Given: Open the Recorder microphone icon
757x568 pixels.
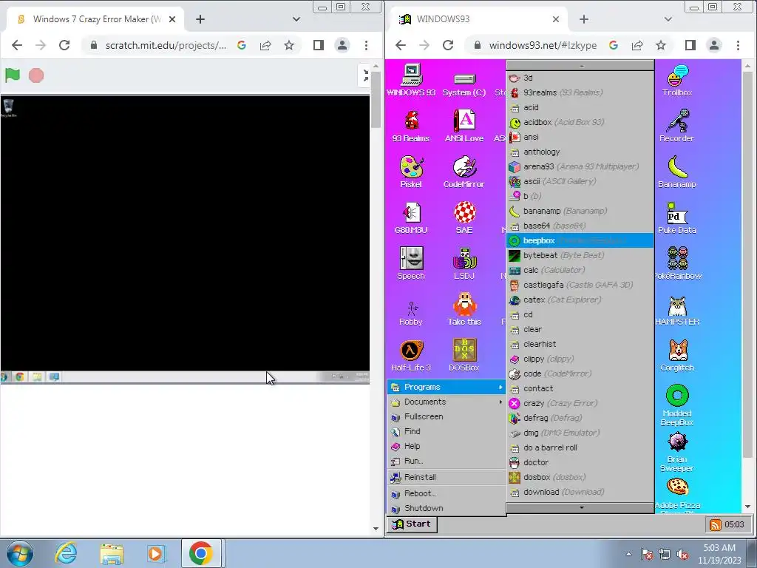Looking at the screenshot, I should tap(677, 126).
